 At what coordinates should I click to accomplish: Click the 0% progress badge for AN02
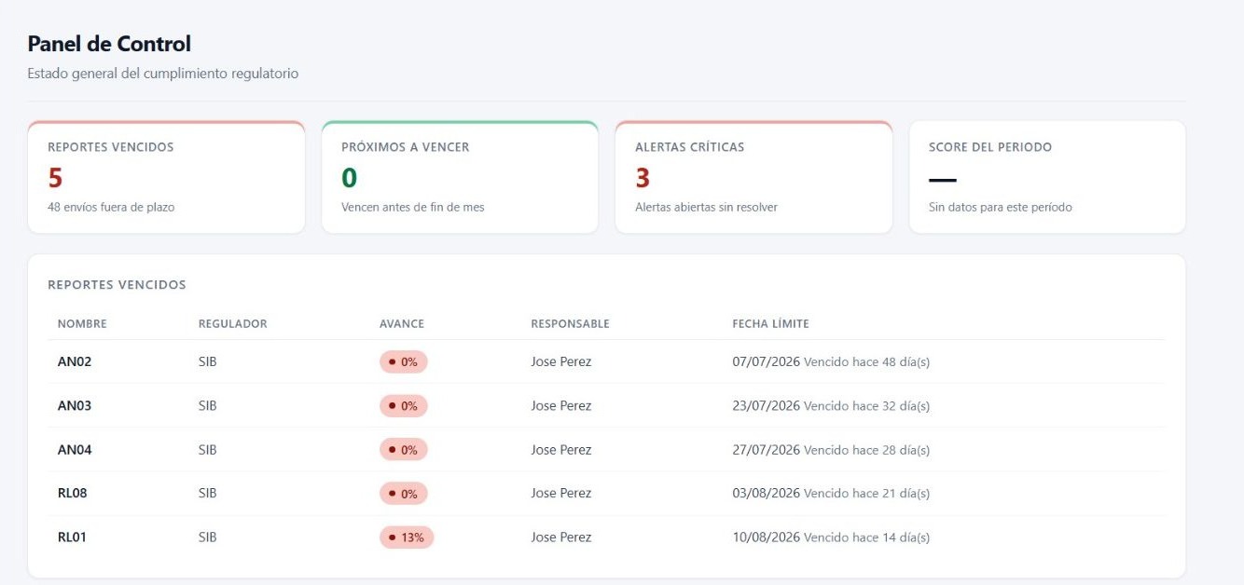pos(403,361)
